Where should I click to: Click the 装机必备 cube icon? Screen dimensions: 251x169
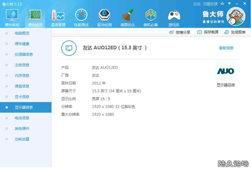pyautogui.click(x=151, y=17)
